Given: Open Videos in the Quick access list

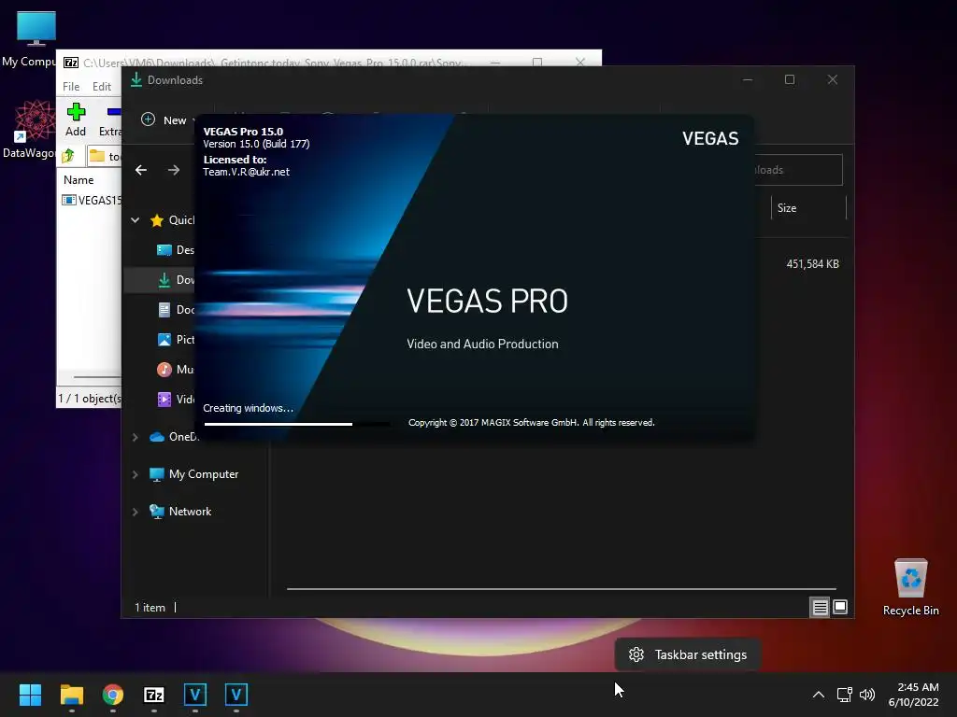Looking at the screenshot, I should (x=176, y=400).
